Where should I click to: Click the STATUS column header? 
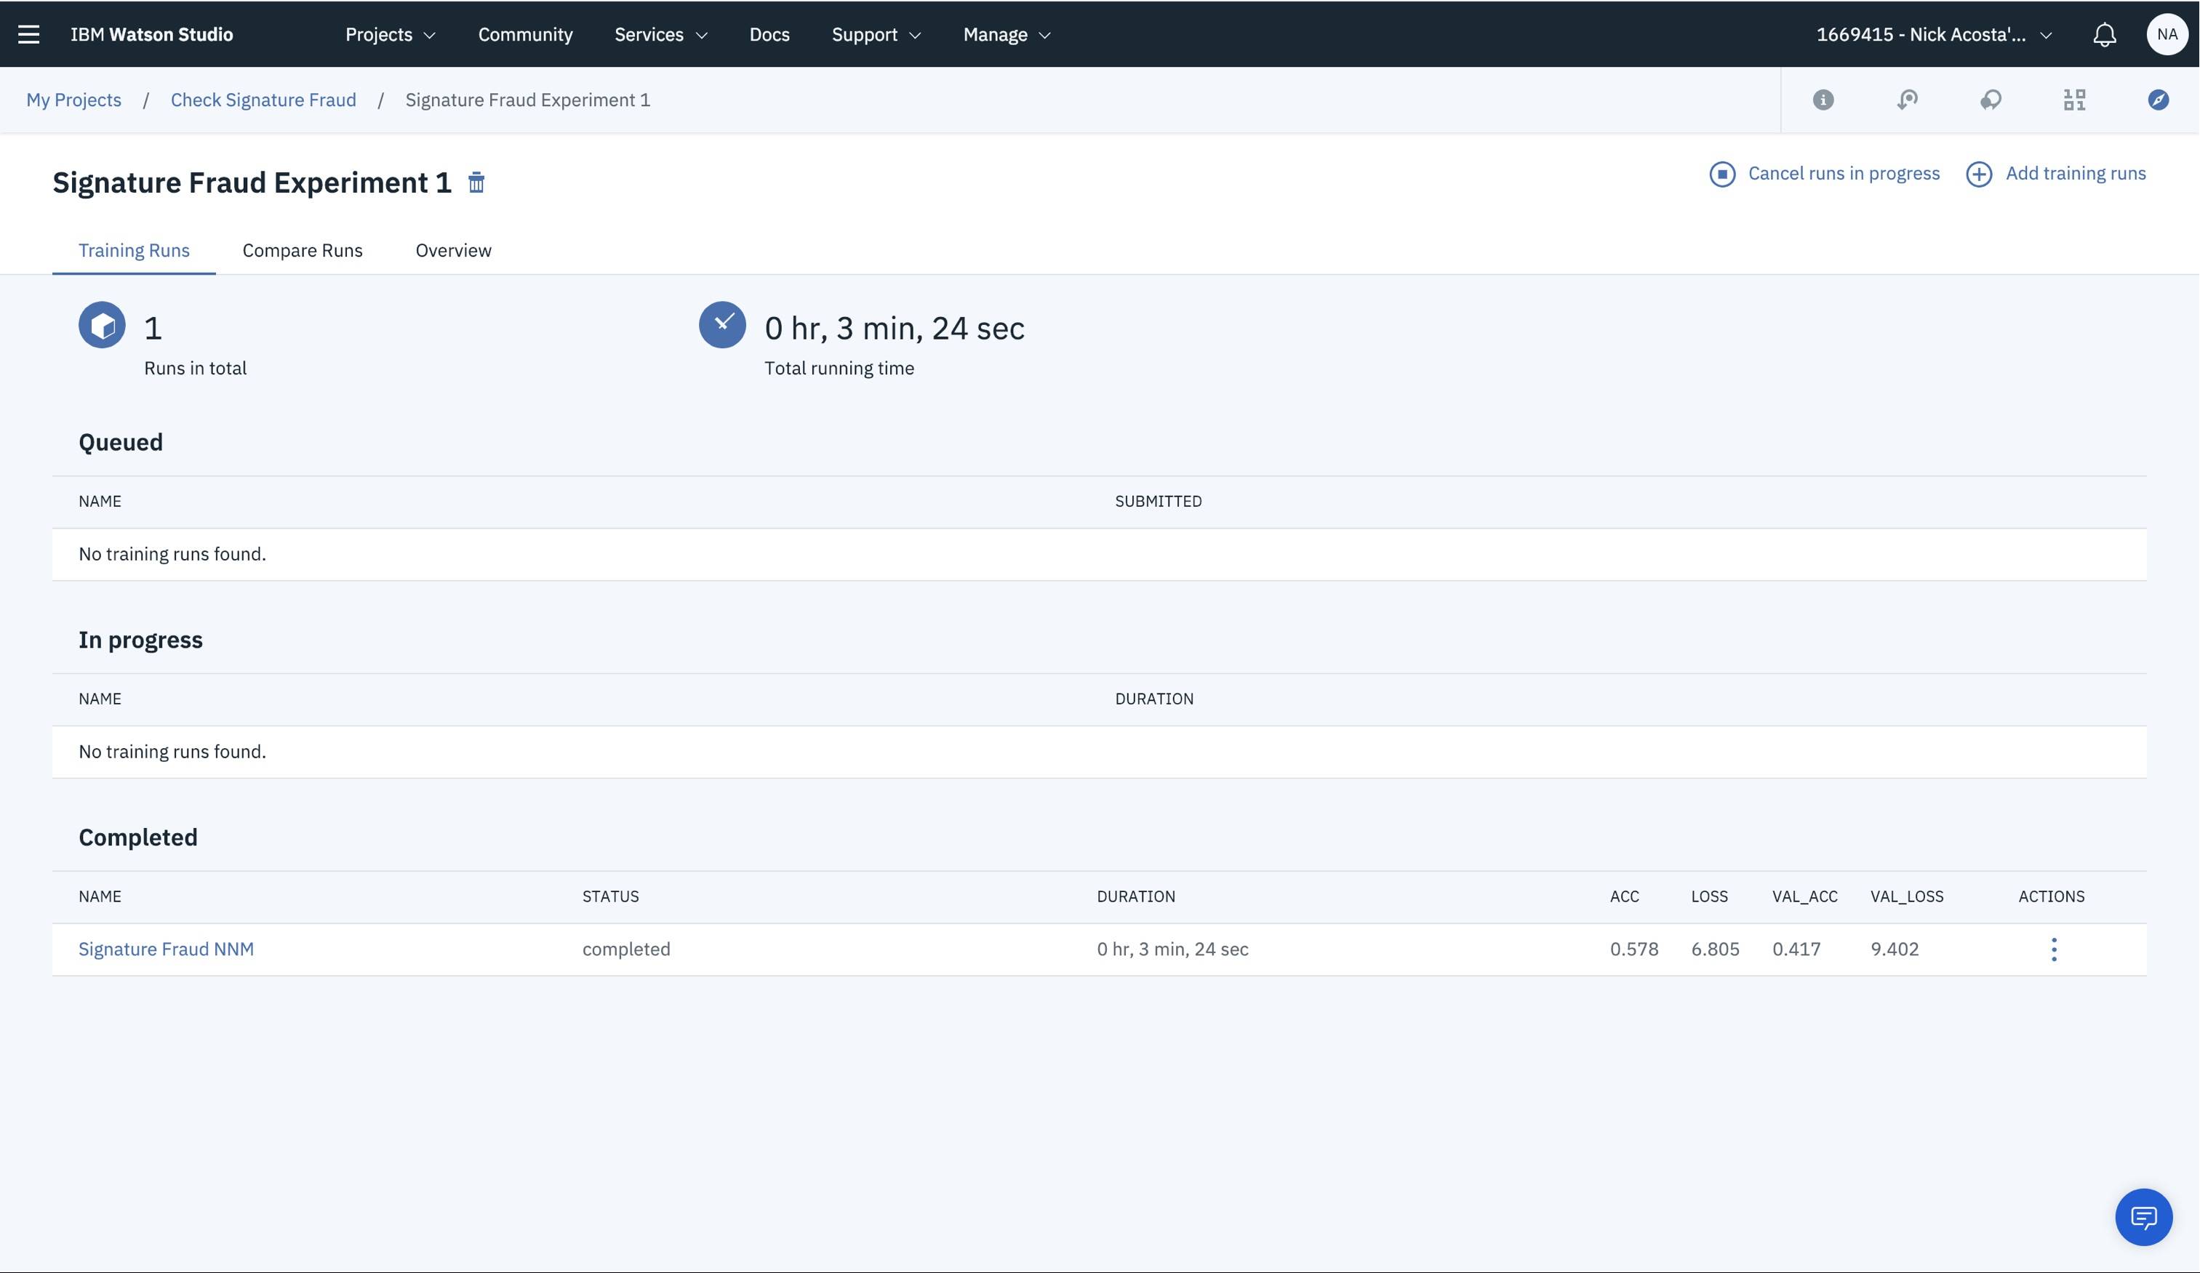(610, 896)
